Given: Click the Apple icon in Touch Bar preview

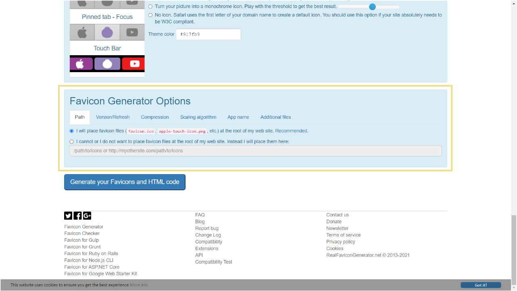Looking at the screenshot, I should click(81, 64).
